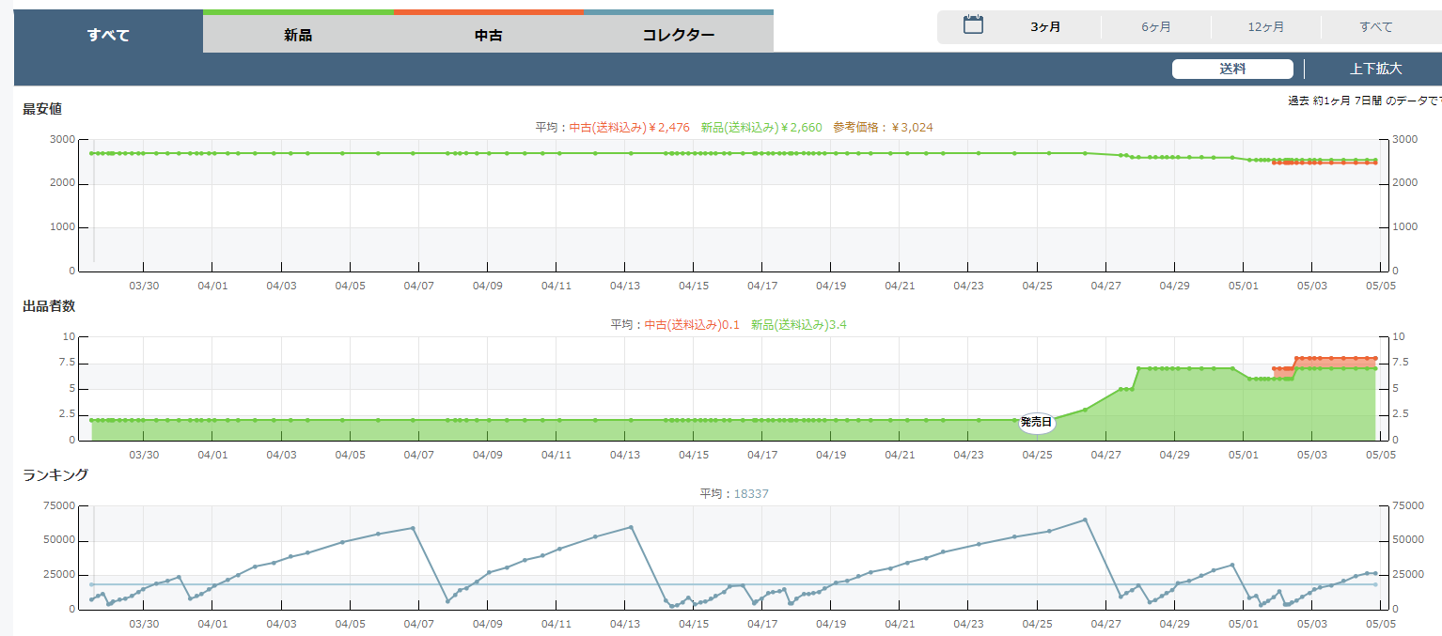Open the 新品 tab

(298, 36)
